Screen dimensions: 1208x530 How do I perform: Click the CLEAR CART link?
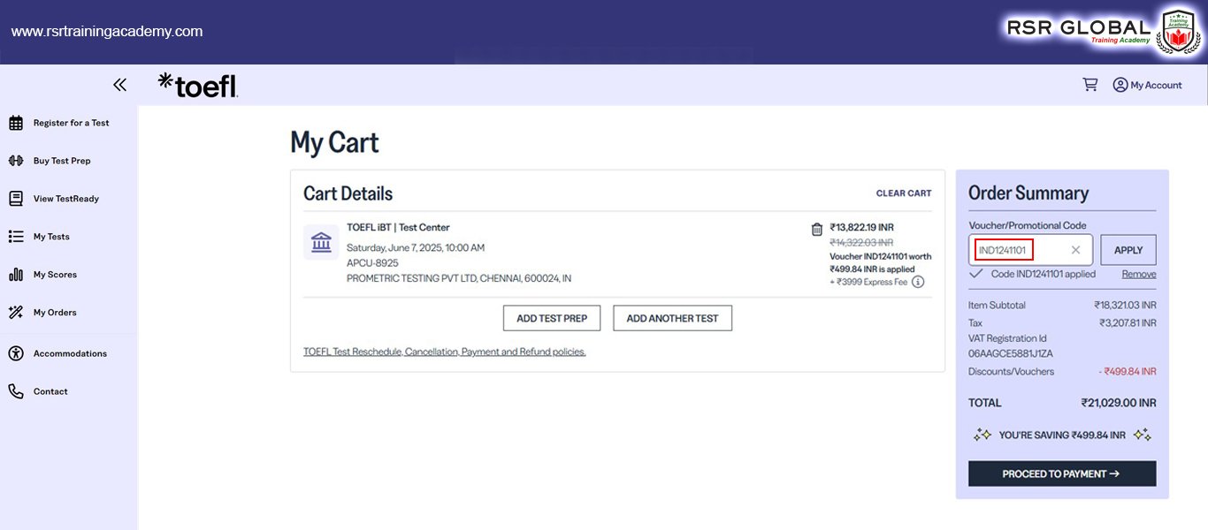click(904, 193)
